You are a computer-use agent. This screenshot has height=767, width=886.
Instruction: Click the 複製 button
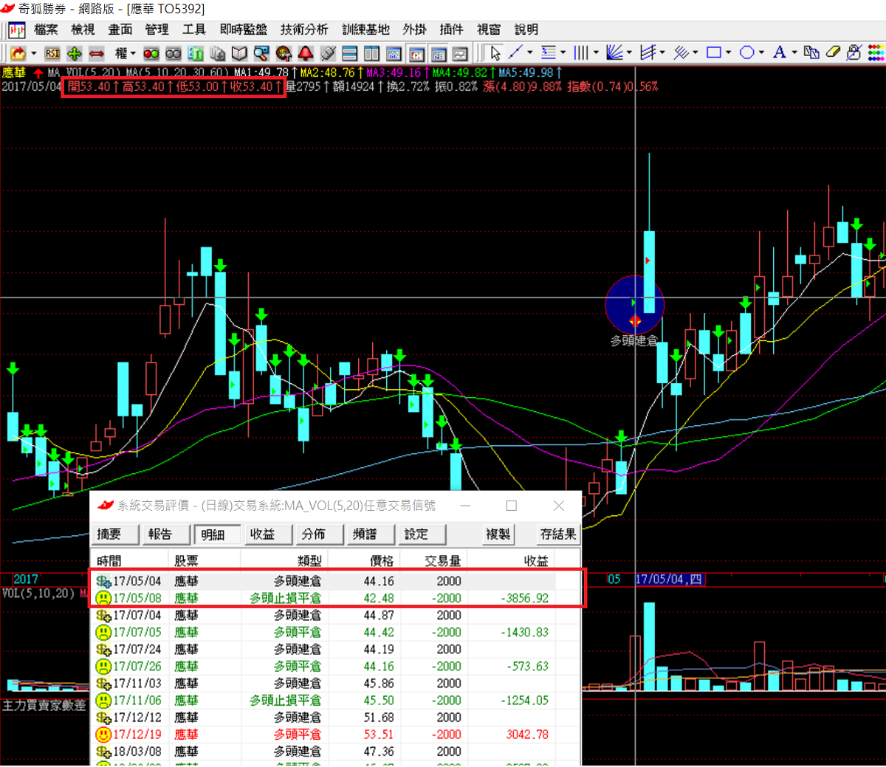tap(498, 534)
